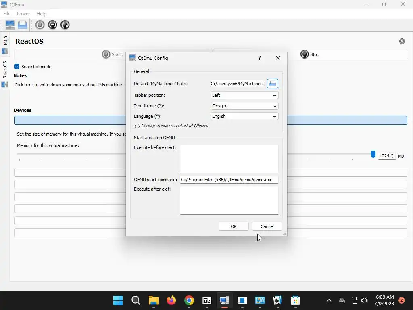Viewport: 413px width, 310px height.
Task: Open the Tabbar position dropdown
Action: pyautogui.click(x=244, y=95)
